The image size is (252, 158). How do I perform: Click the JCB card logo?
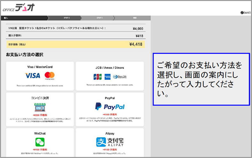(97, 77)
